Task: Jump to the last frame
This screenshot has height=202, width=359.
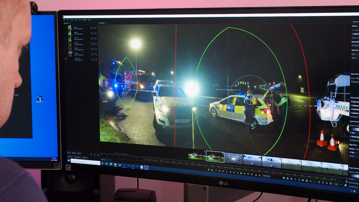Action: click(252, 174)
